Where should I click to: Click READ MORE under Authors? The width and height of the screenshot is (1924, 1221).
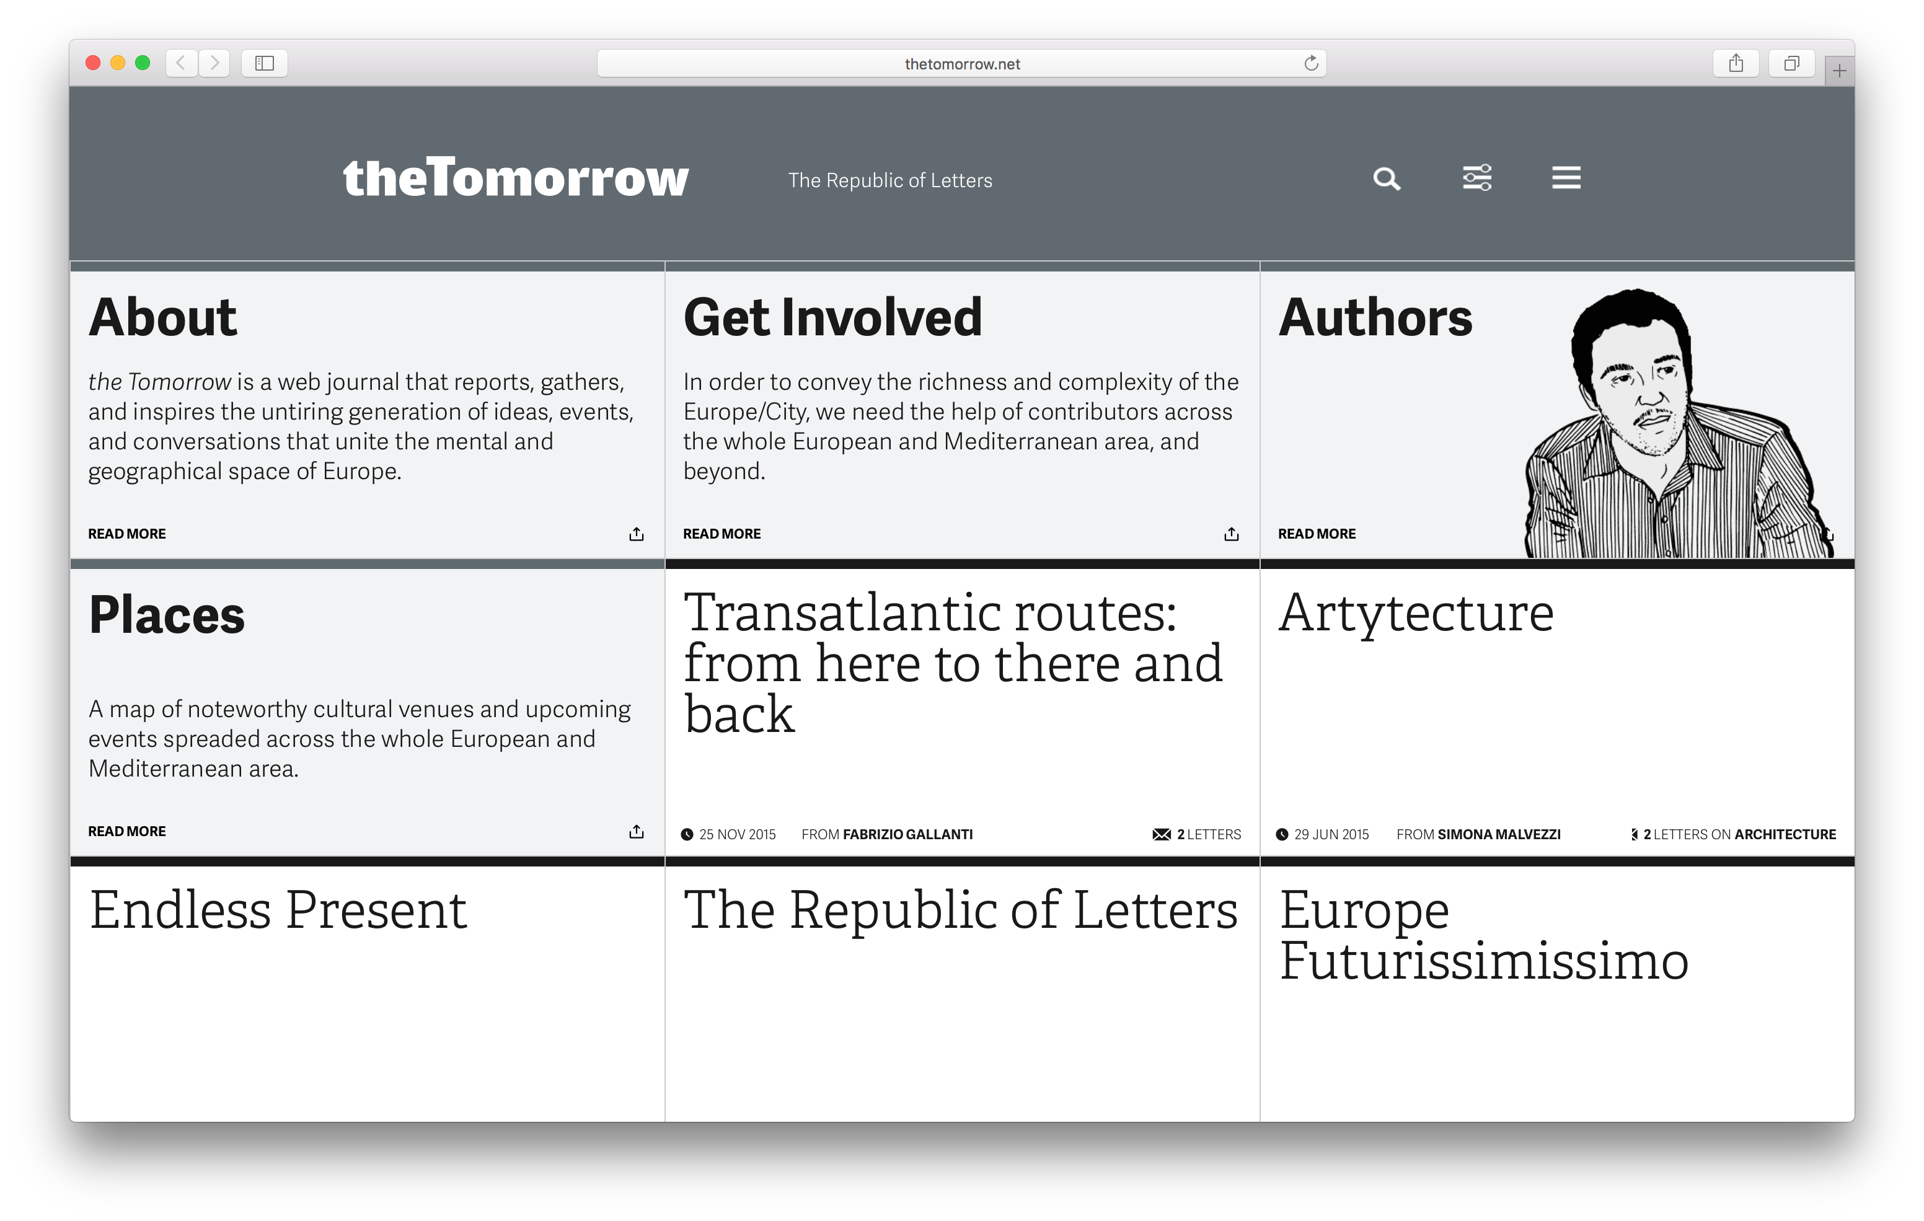[x=1317, y=534]
